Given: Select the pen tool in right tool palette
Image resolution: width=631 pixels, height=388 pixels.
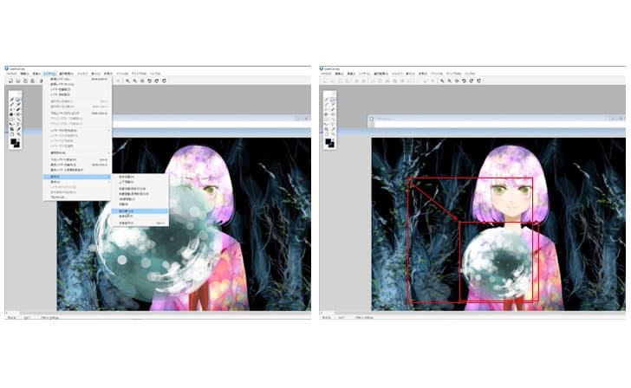Looking at the screenshot, I should [x=327, y=100].
